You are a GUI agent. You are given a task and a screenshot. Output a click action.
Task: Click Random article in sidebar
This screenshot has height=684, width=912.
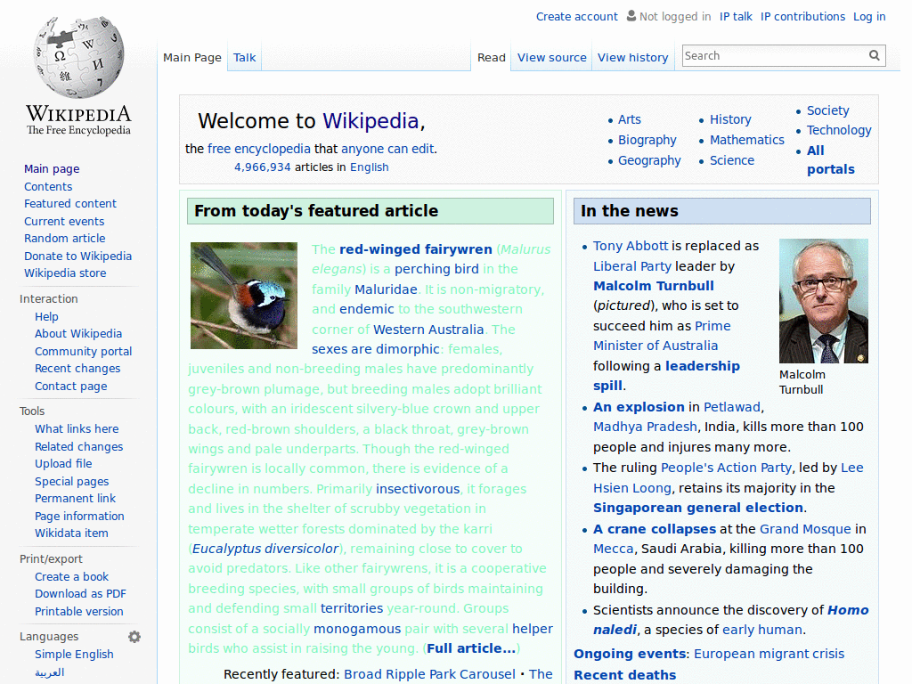[64, 239]
